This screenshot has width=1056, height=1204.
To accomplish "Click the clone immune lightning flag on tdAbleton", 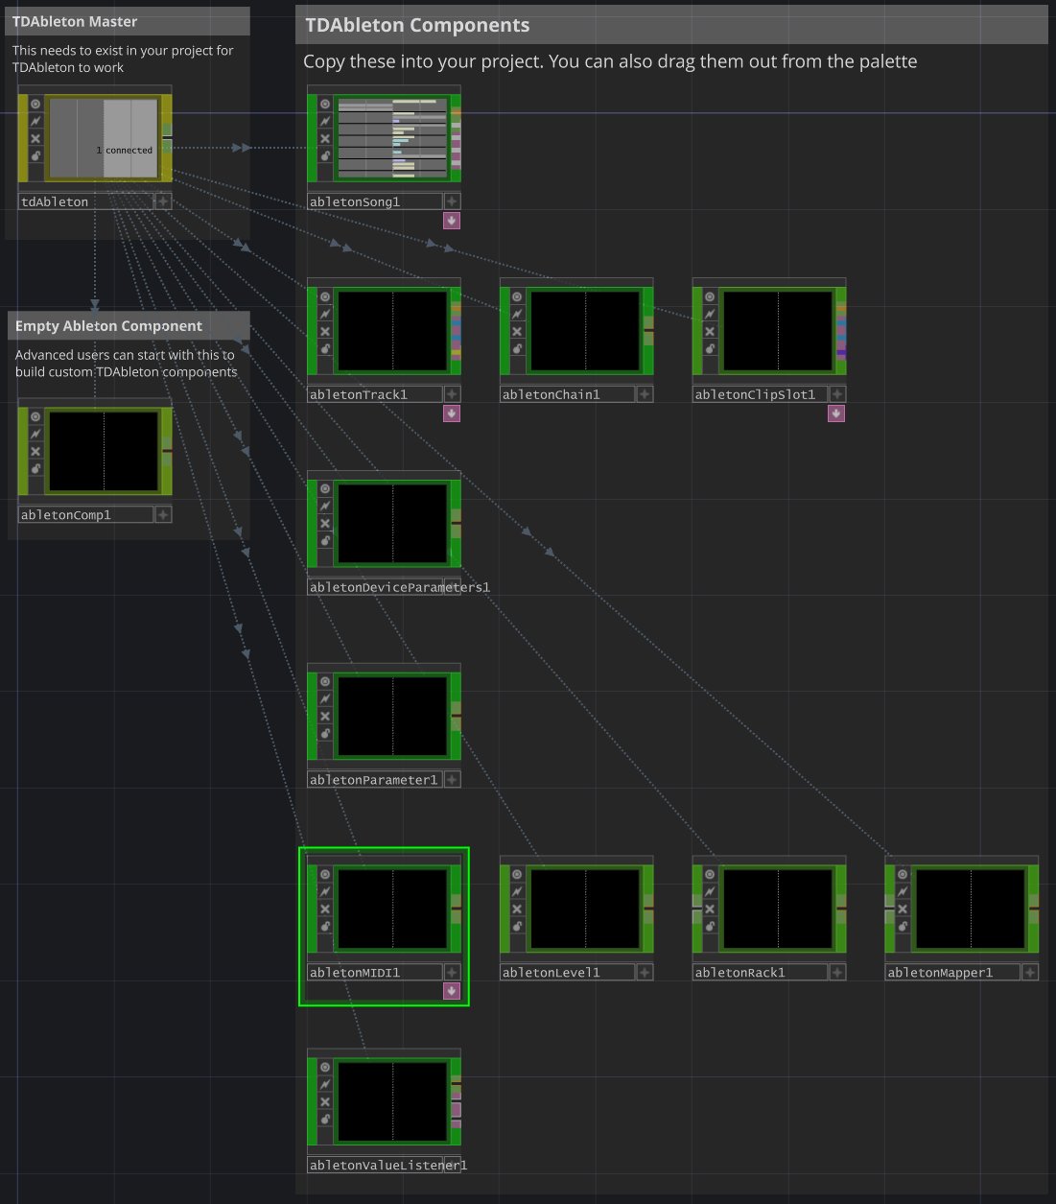I will 35,121.
